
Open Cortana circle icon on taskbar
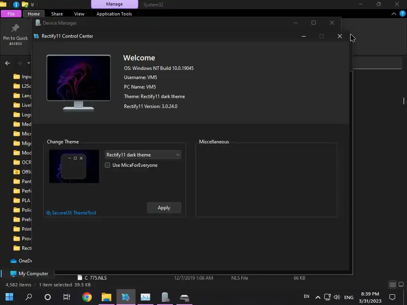tap(48, 297)
